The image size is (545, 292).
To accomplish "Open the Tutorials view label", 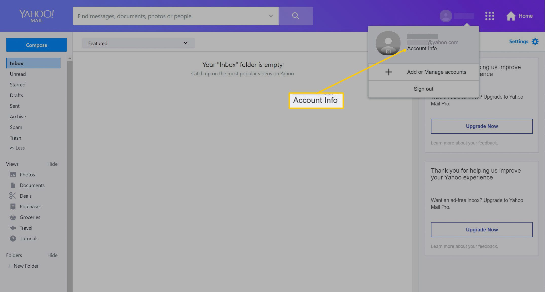I will pos(29,239).
